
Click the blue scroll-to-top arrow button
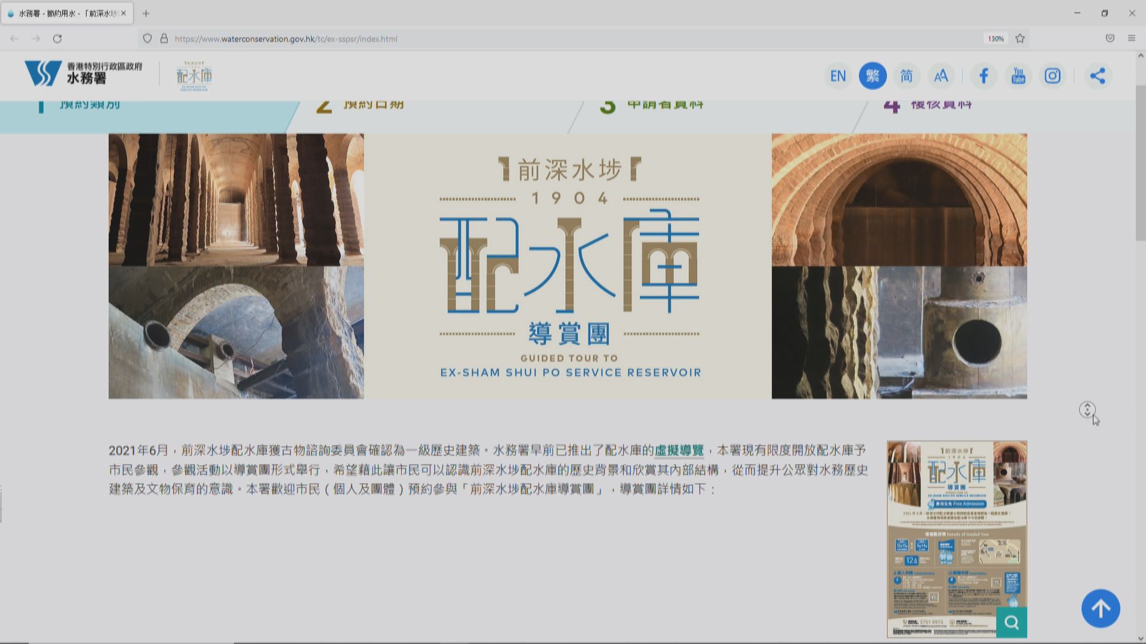coord(1101,608)
